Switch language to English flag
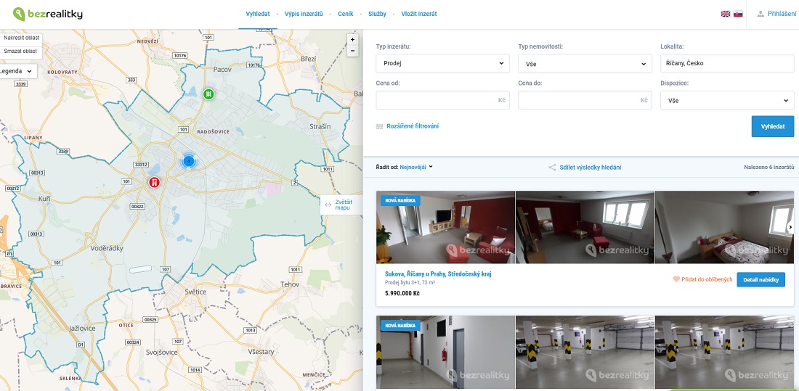This screenshot has height=391, width=799. click(725, 14)
